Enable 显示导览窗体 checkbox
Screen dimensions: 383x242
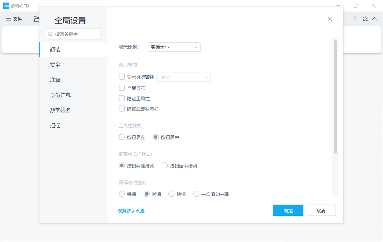[x=122, y=77]
